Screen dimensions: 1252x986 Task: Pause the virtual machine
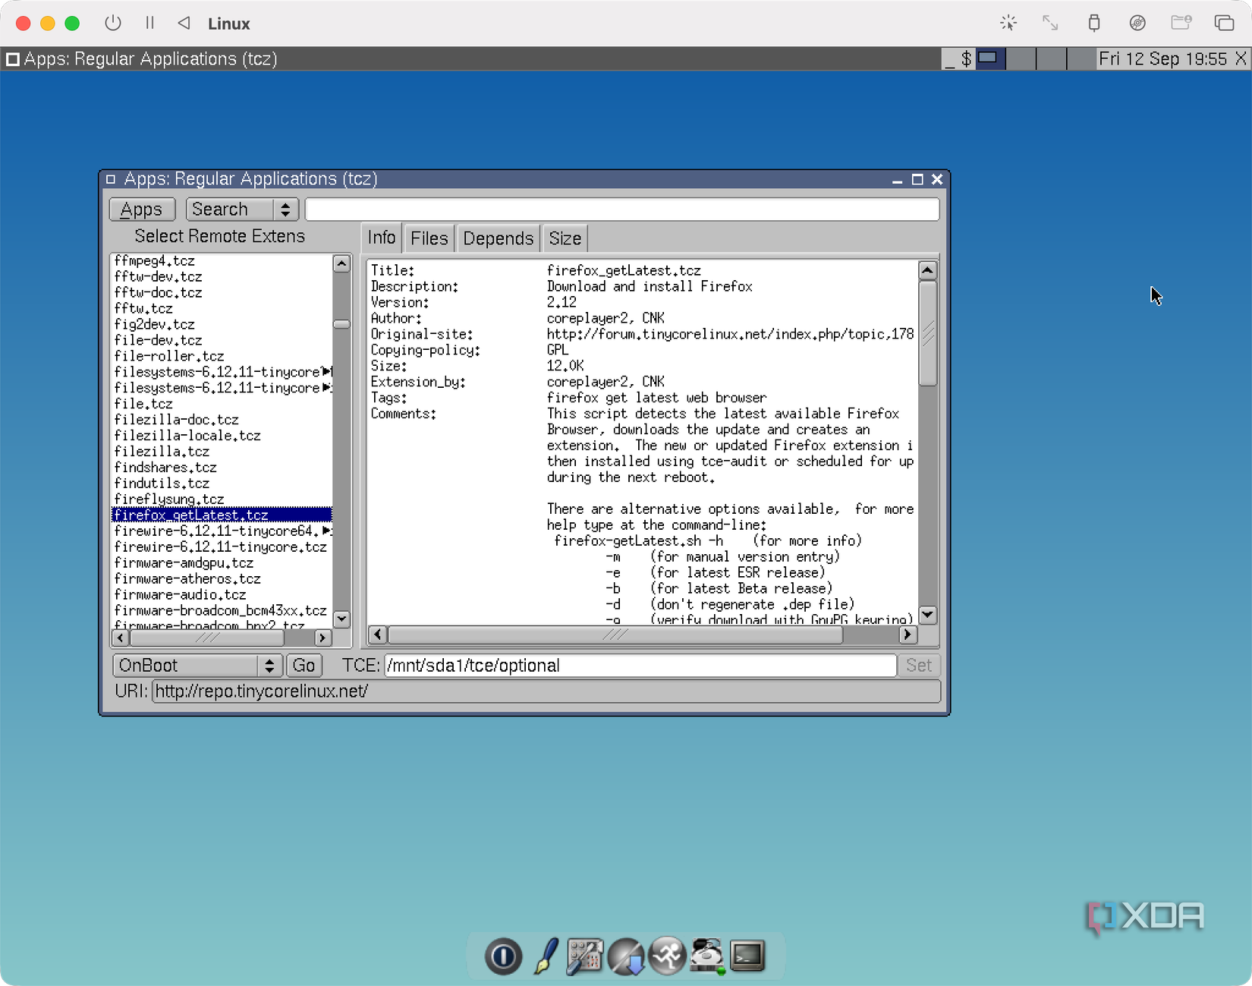(x=149, y=23)
